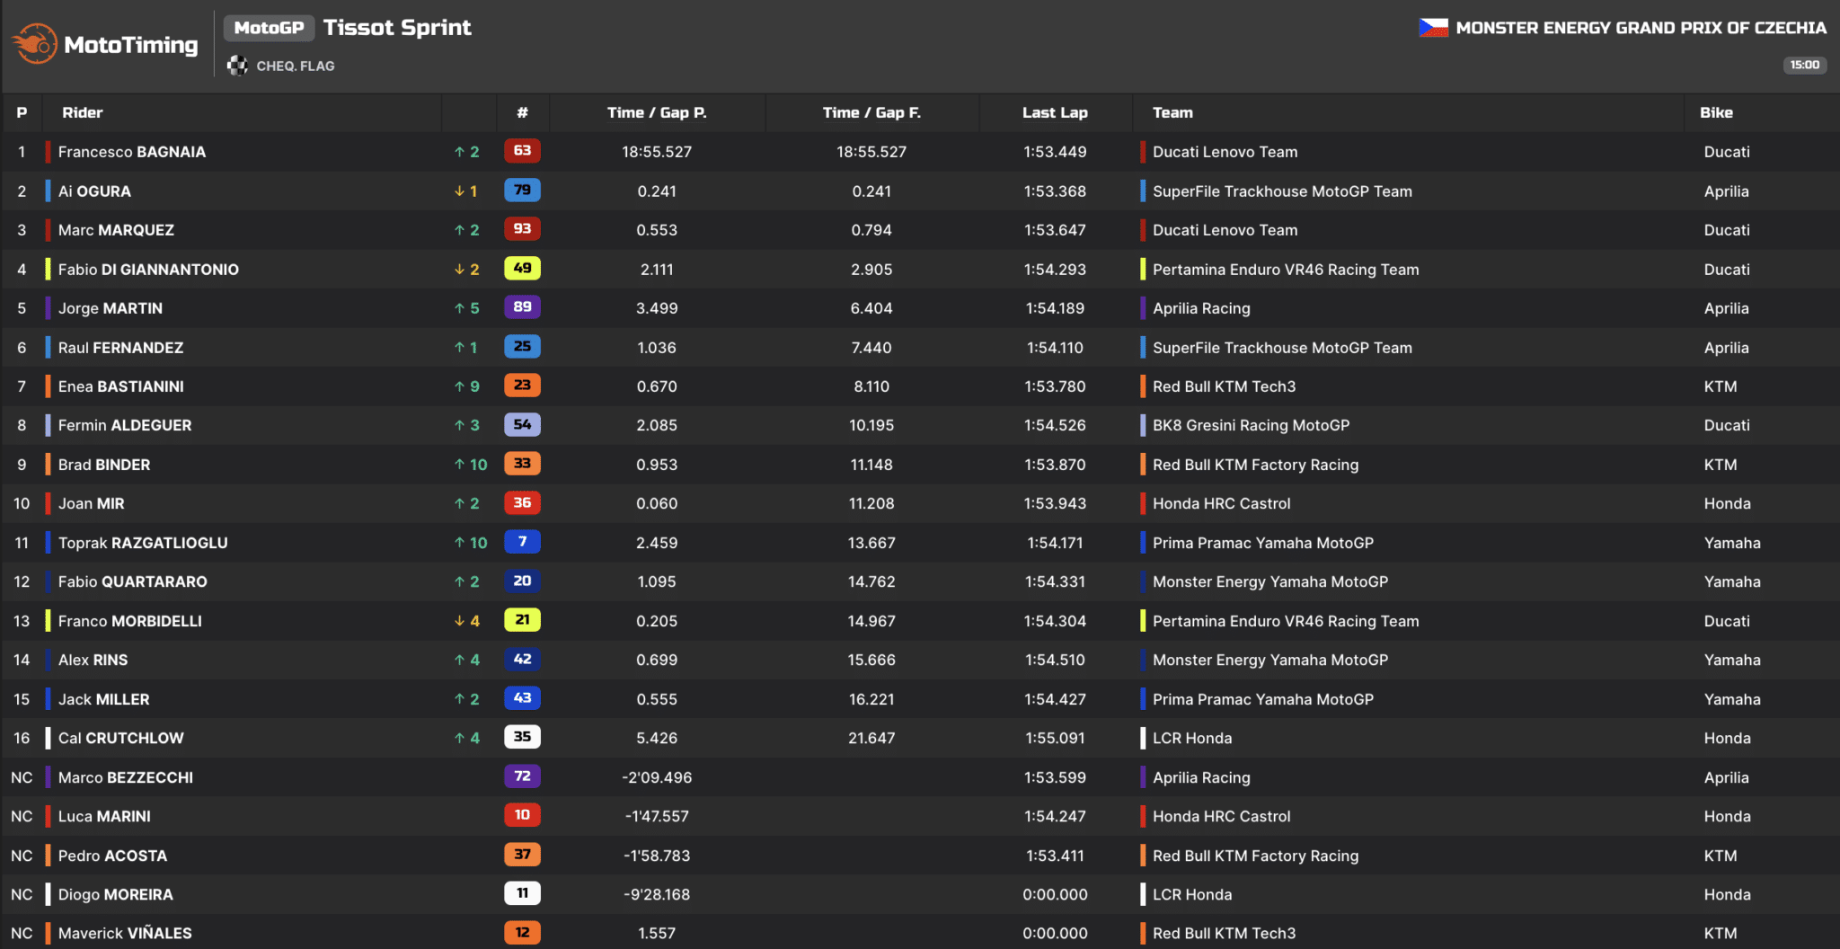Click Bagnaia's race time 18:55.527 in Gap P.
Screen dimensions: 1840x949
click(x=657, y=152)
